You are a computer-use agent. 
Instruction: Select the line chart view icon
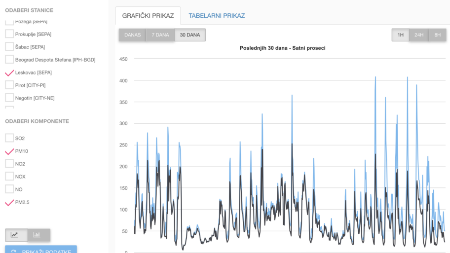click(x=15, y=235)
